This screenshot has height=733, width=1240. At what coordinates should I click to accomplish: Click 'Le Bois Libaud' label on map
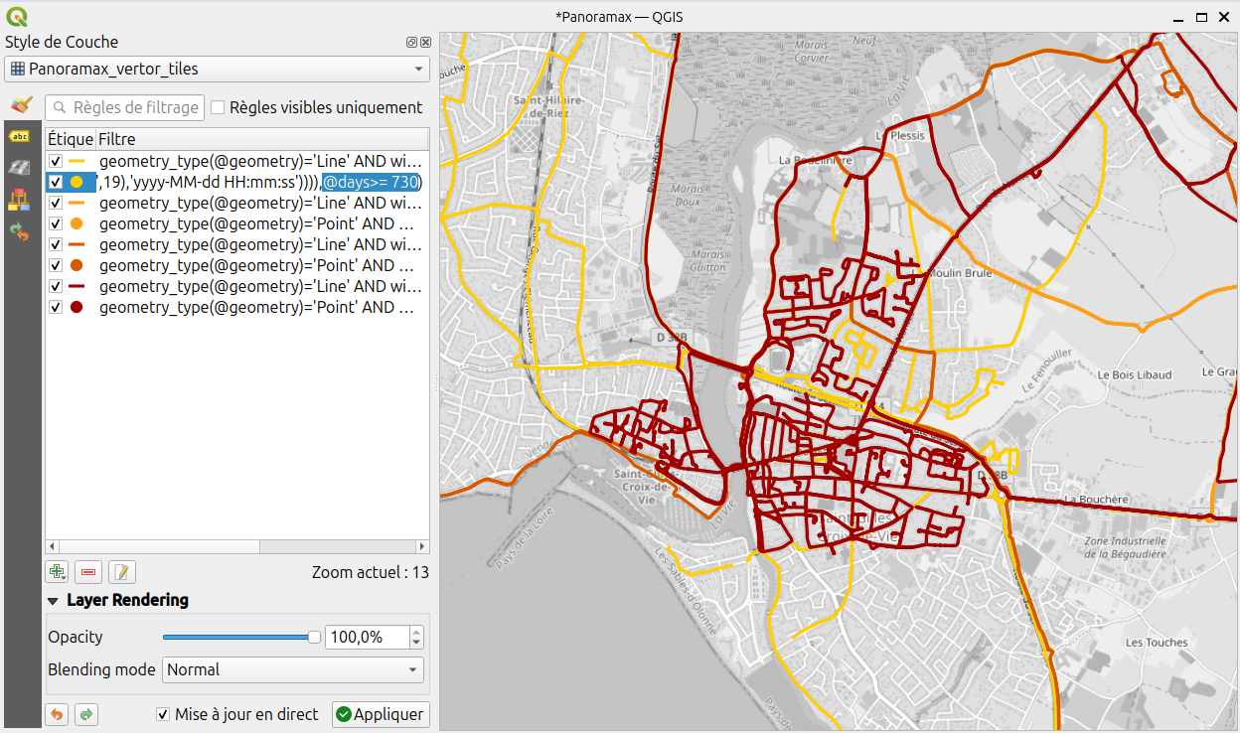coord(1135,374)
